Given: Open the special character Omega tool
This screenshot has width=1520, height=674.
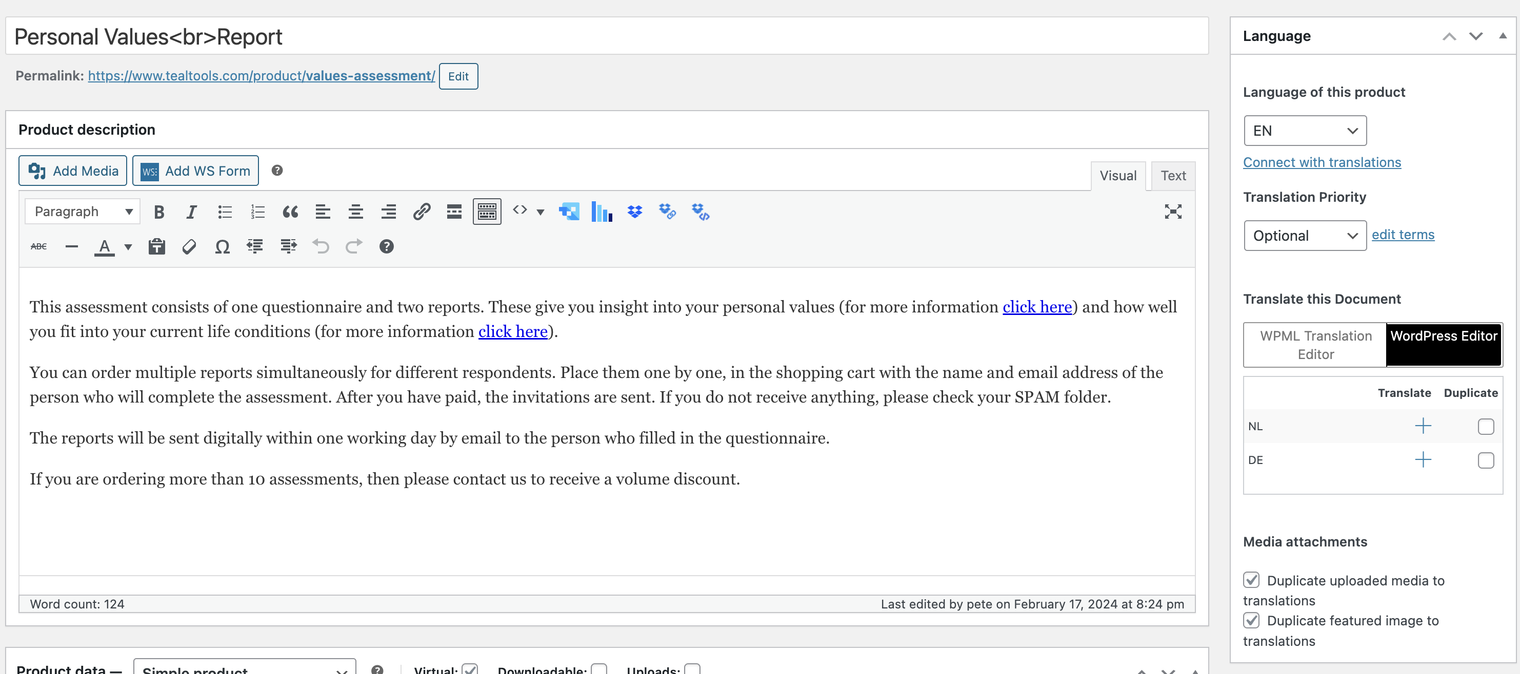Looking at the screenshot, I should pos(222,247).
